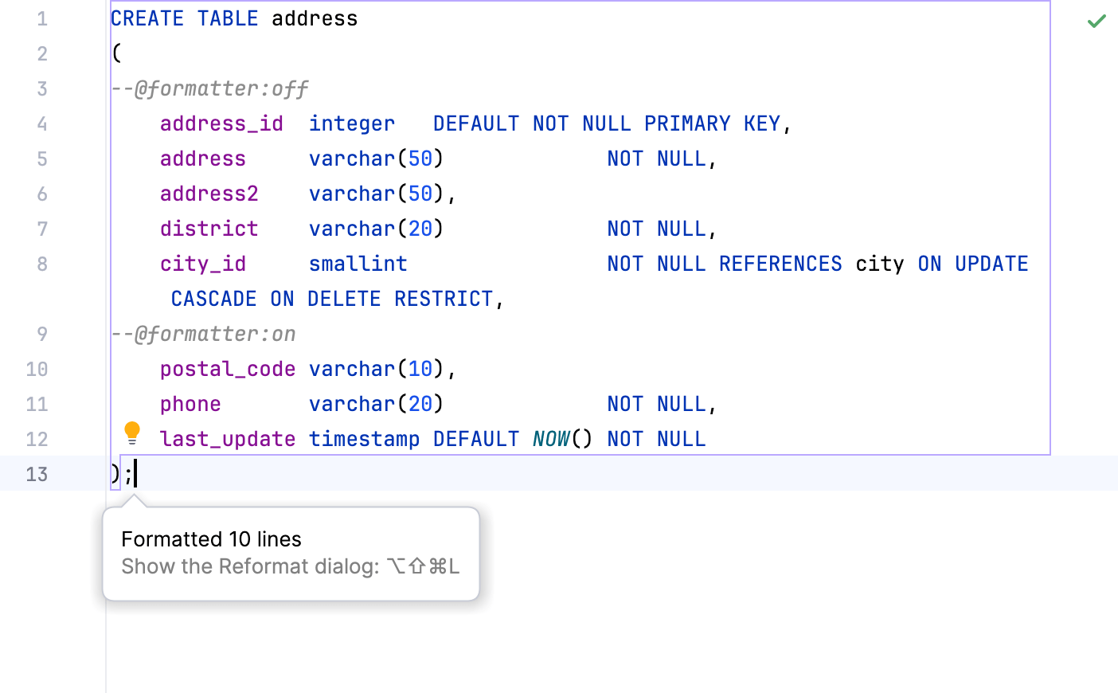Click the table name address
This screenshot has height=693, width=1118.
coord(315,18)
